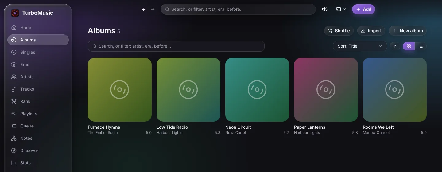The width and height of the screenshot is (442, 172).
Task: Click the purple Add button
Action: tap(363, 9)
